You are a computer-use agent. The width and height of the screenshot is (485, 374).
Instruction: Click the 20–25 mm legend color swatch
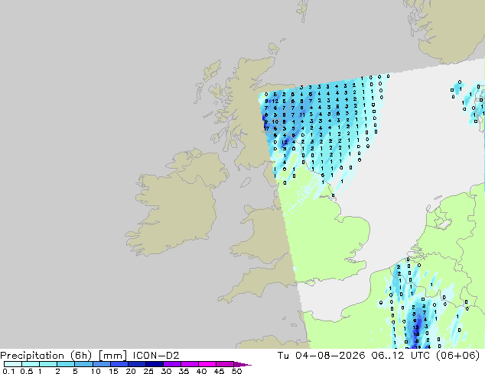click(x=136, y=364)
